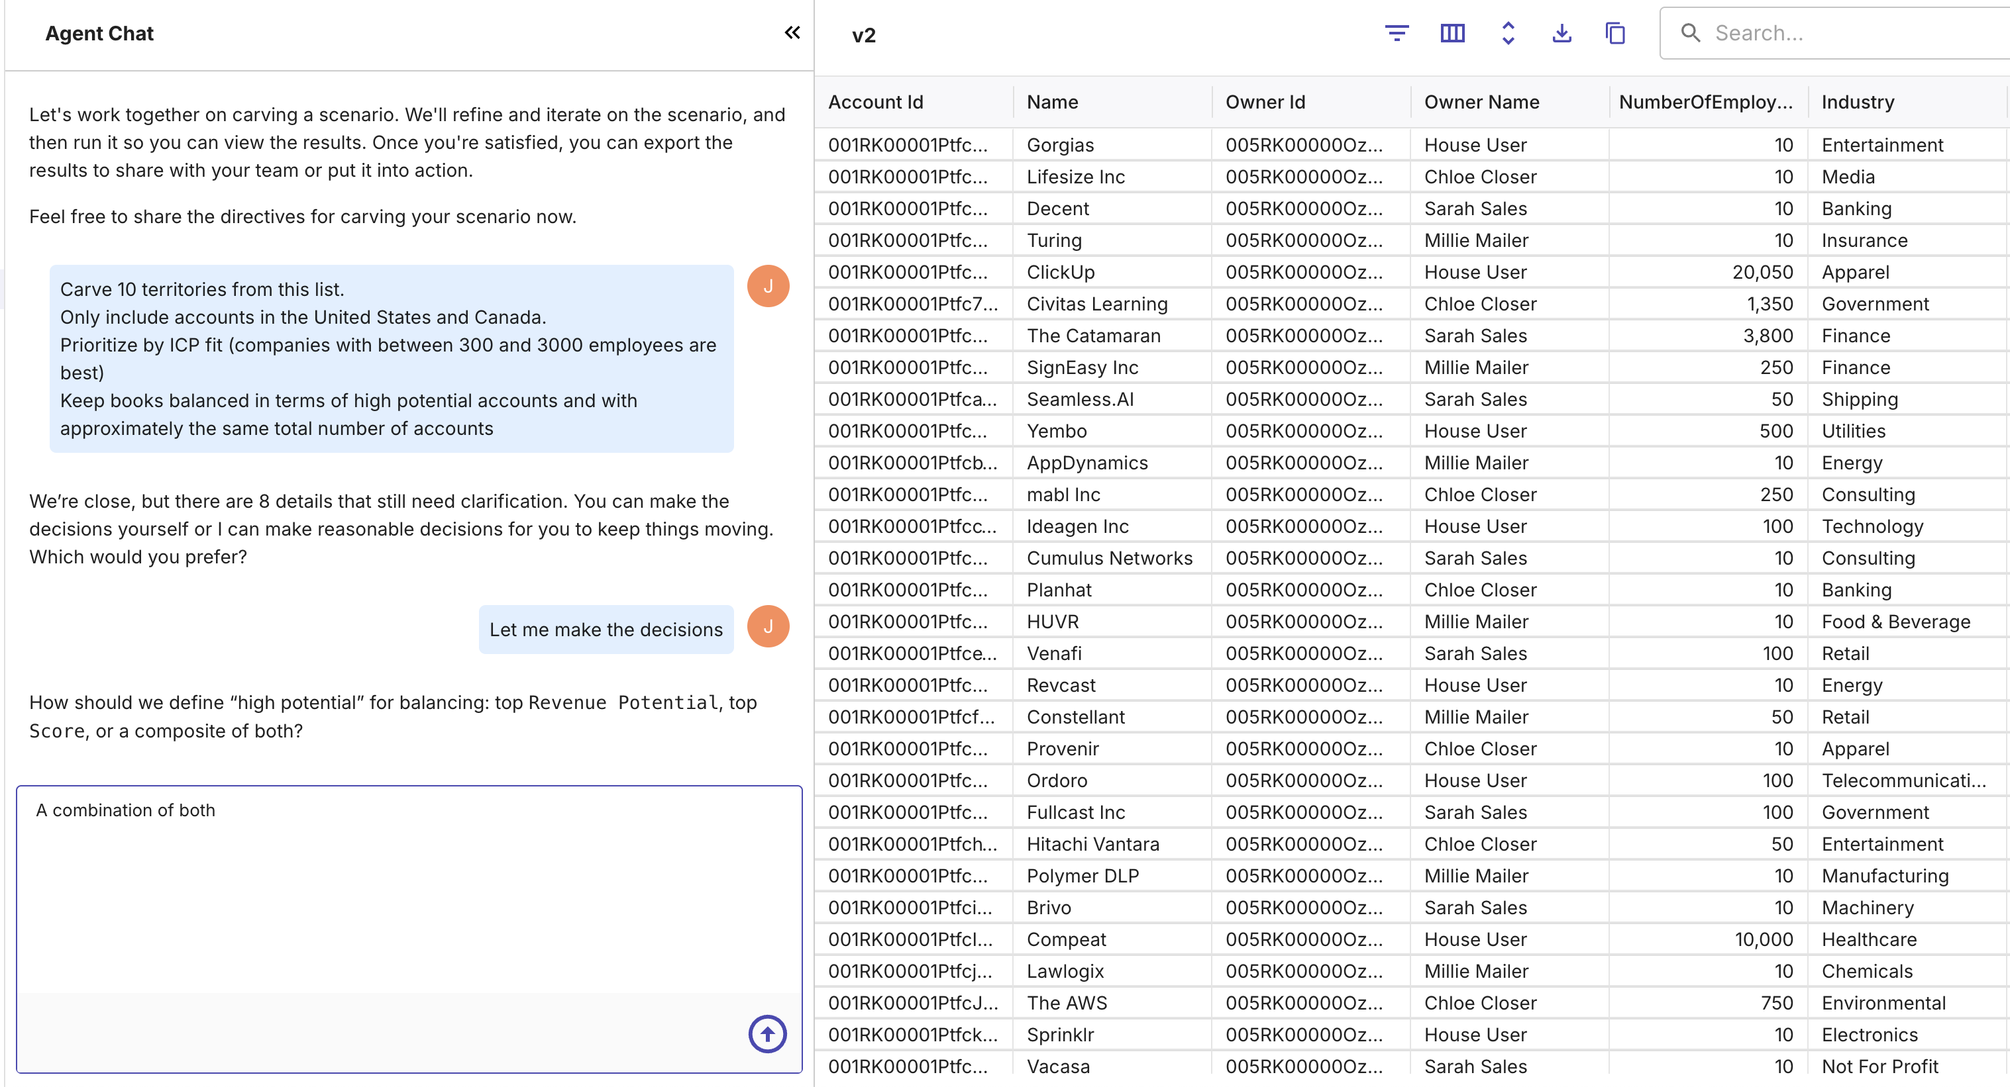Click the search magnifier icon

1690,32
